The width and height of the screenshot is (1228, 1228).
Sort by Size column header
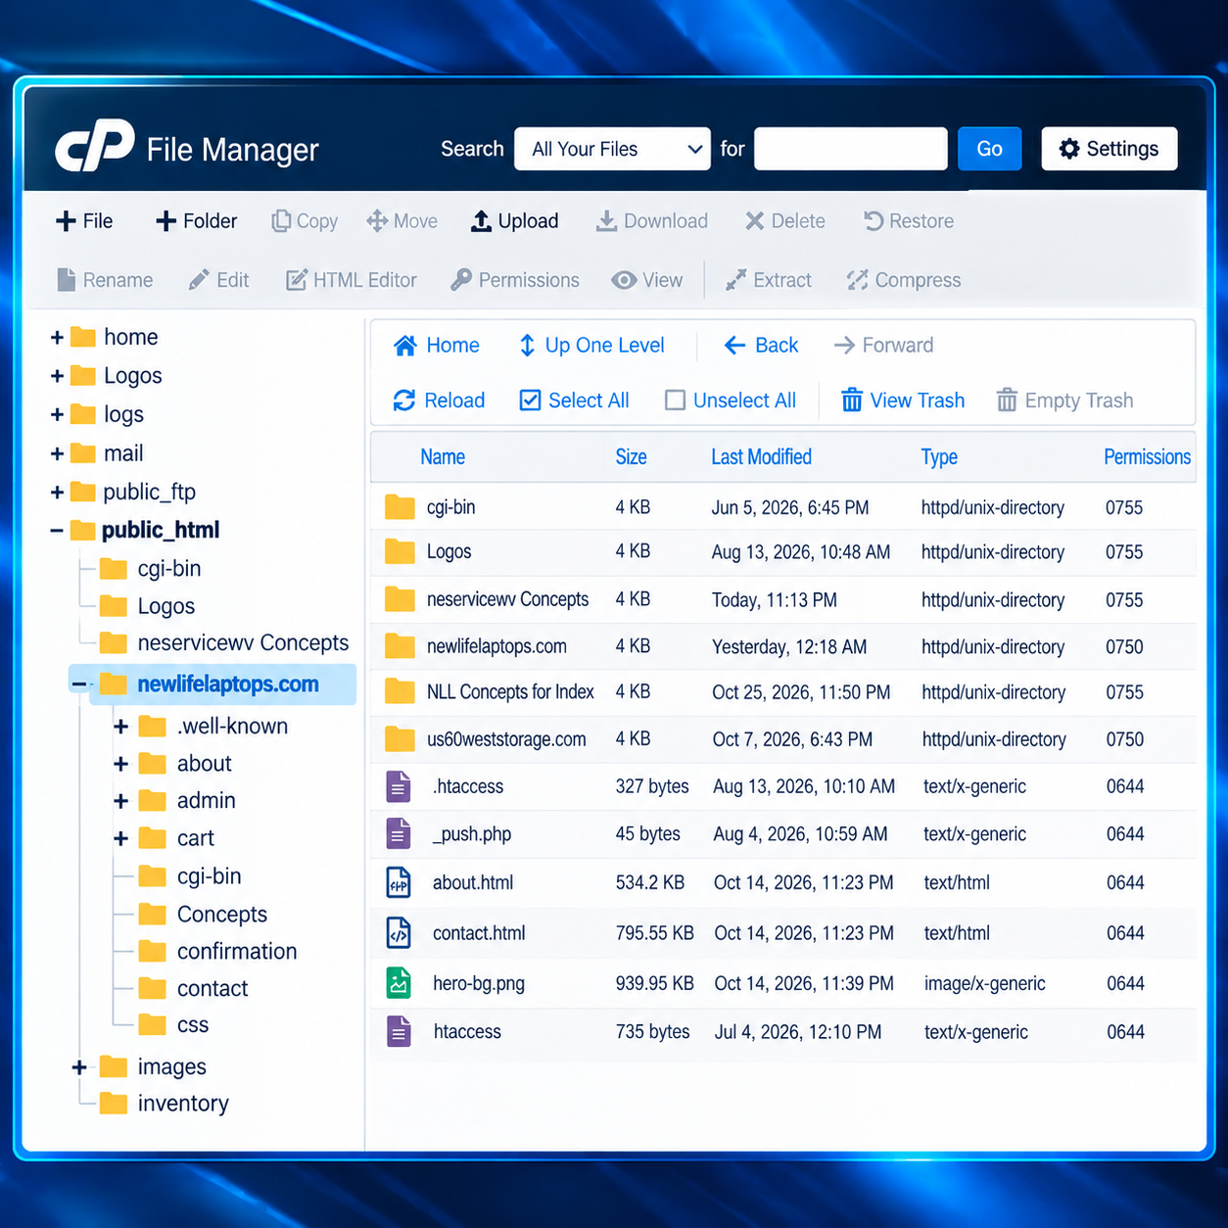tap(631, 457)
